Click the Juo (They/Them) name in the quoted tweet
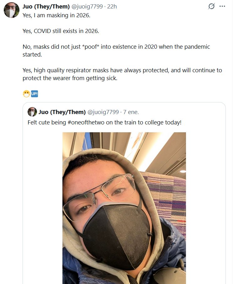Viewport: 239px width, 284px height. pyautogui.click(x=62, y=112)
